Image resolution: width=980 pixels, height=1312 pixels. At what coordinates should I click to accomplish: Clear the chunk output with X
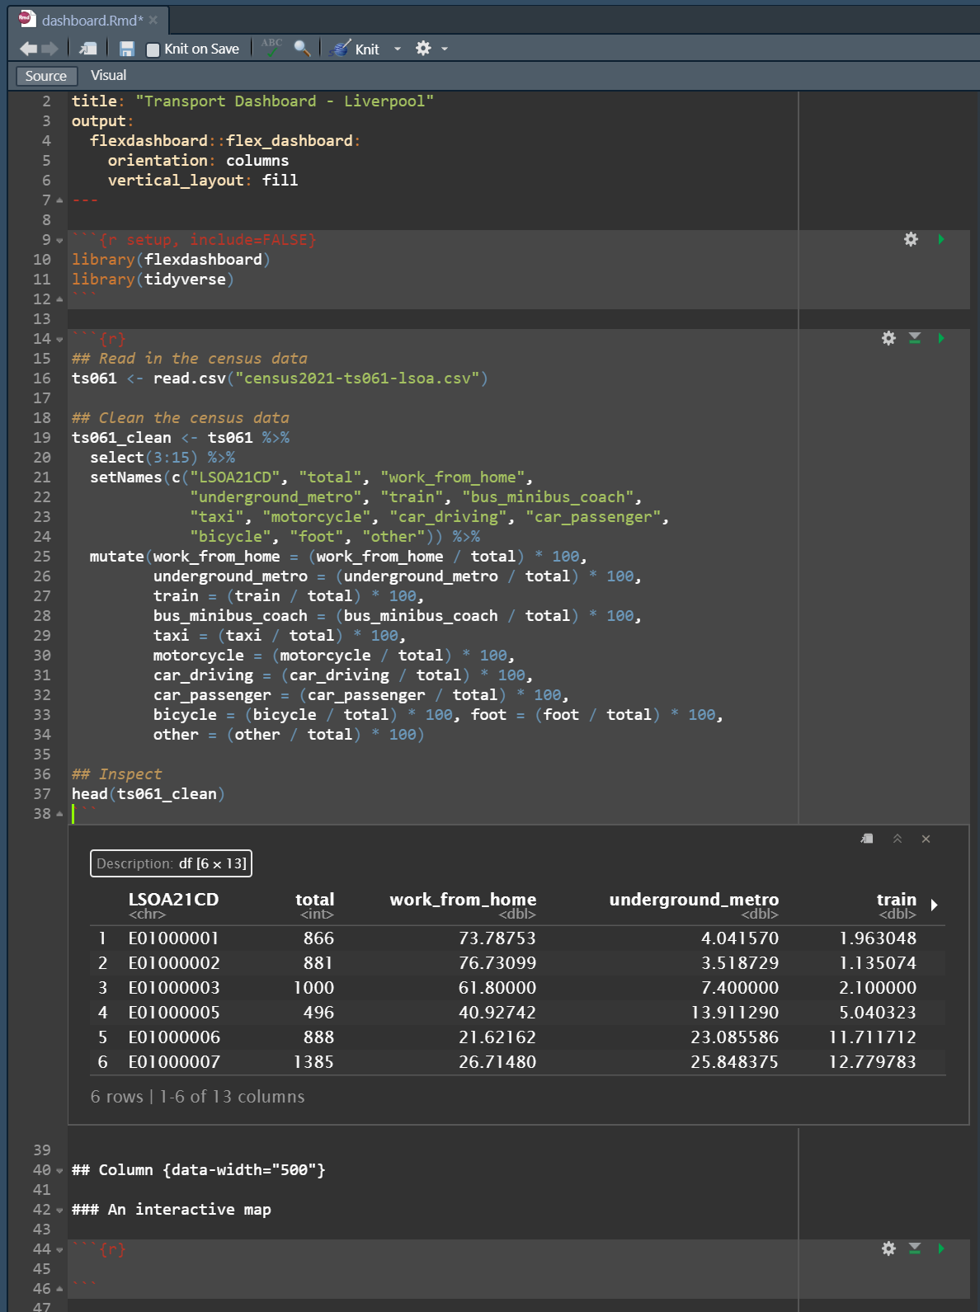point(926,839)
